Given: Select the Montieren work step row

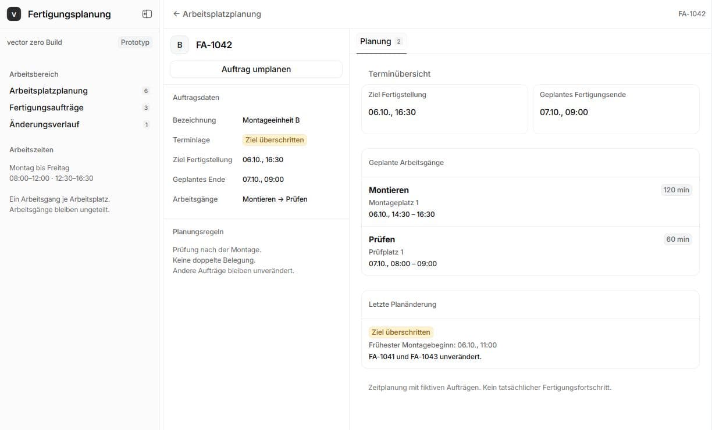Looking at the screenshot, I should 530,202.
